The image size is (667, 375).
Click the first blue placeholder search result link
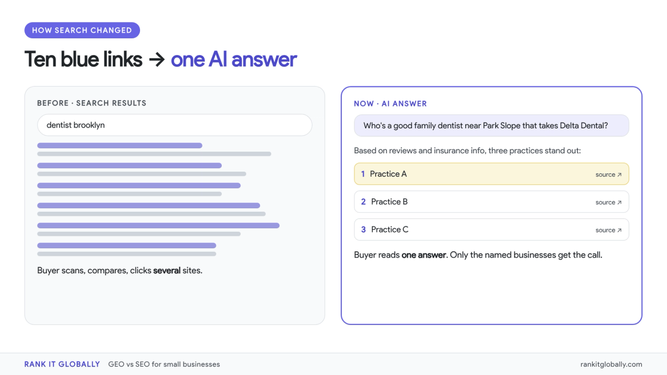pyautogui.click(x=120, y=146)
